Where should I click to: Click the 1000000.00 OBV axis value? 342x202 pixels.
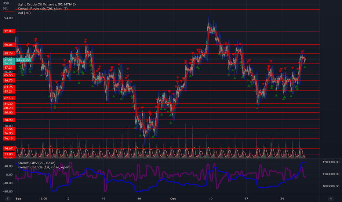click(331, 186)
